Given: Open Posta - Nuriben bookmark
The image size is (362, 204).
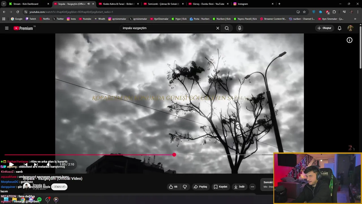Looking at the screenshot, I should (200, 19).
